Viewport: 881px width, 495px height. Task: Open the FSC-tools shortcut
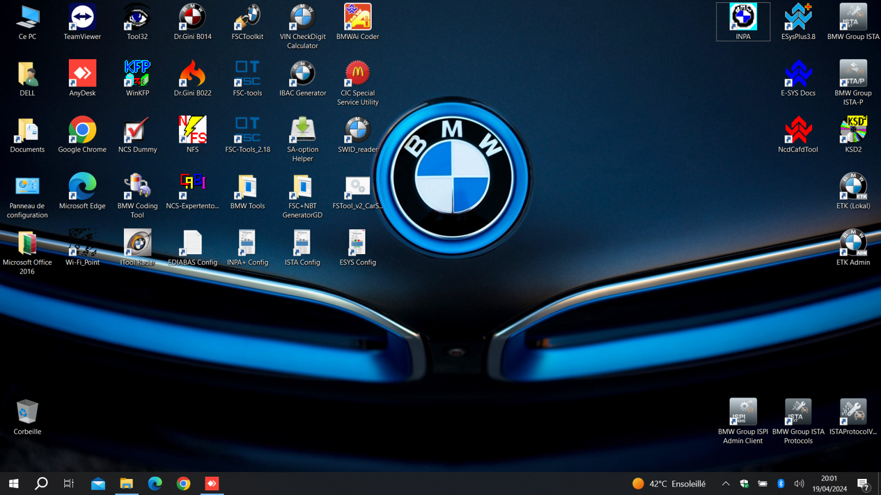tap(247, 78)
